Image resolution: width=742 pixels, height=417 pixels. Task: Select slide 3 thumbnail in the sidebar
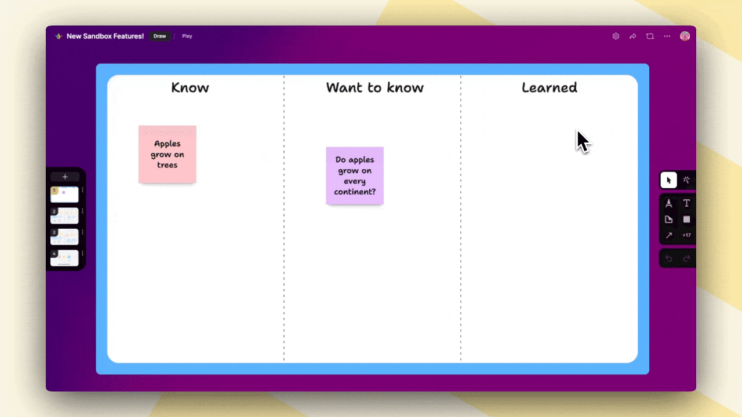pos(64,237)
